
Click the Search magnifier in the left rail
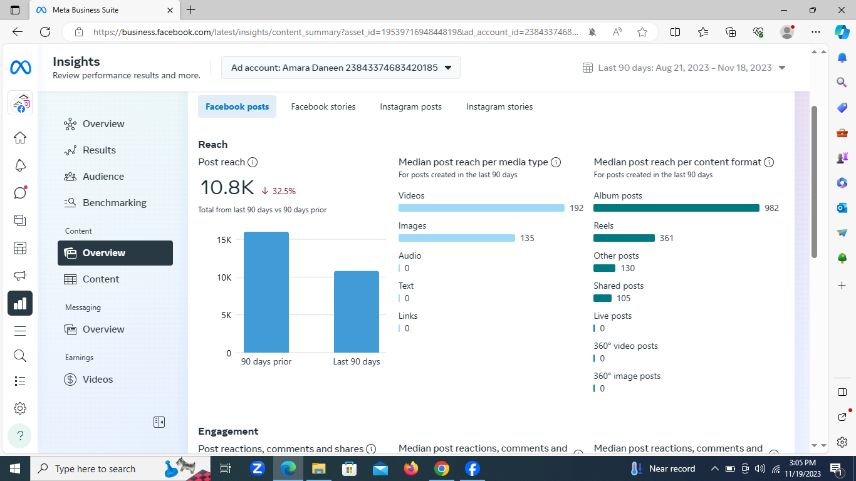pyautogui.click(x=20, y=356)
